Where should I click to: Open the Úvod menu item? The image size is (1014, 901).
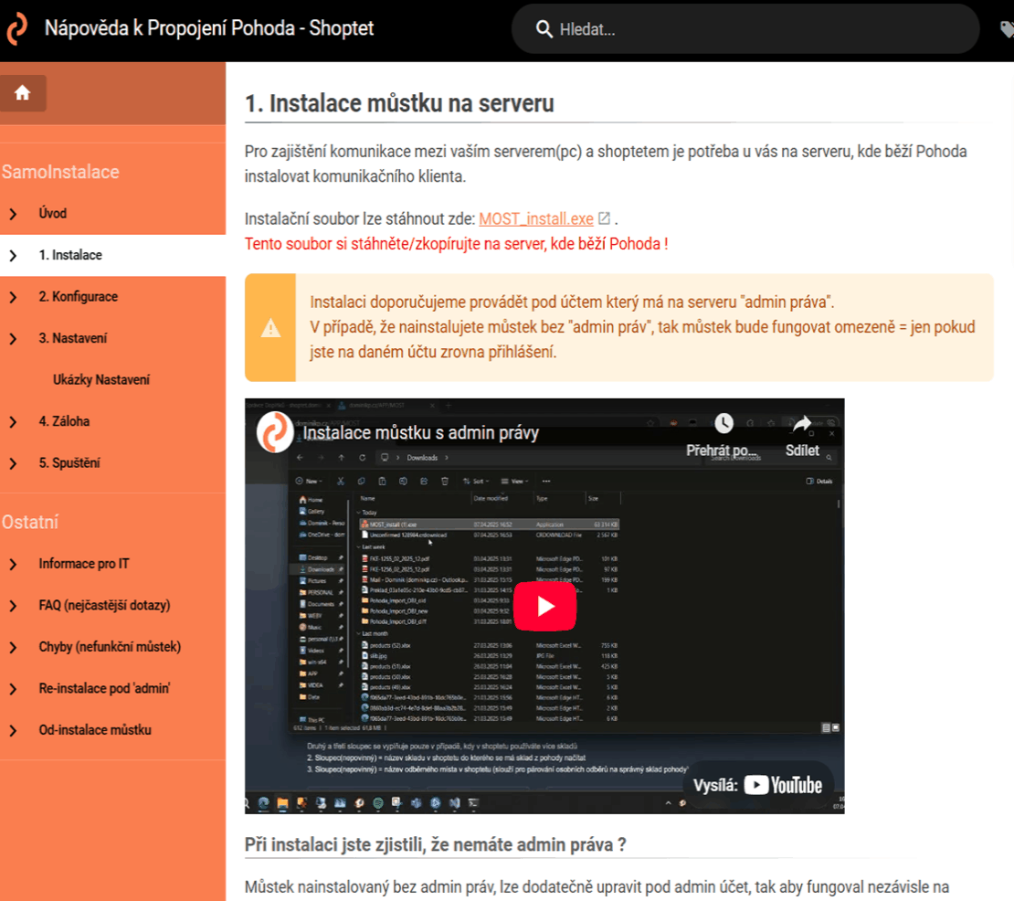[52, 214]
